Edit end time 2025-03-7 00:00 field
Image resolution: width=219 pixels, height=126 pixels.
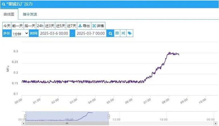click(91, 33)
